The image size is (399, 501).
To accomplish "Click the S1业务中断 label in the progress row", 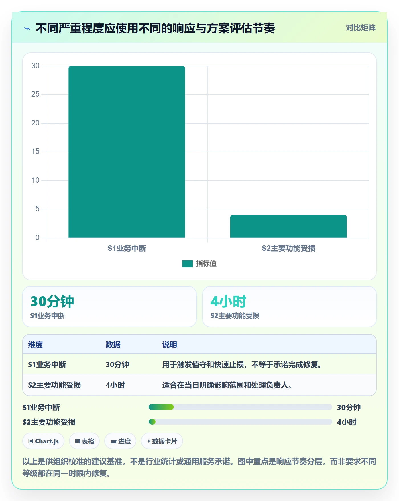I will (41, 407).
